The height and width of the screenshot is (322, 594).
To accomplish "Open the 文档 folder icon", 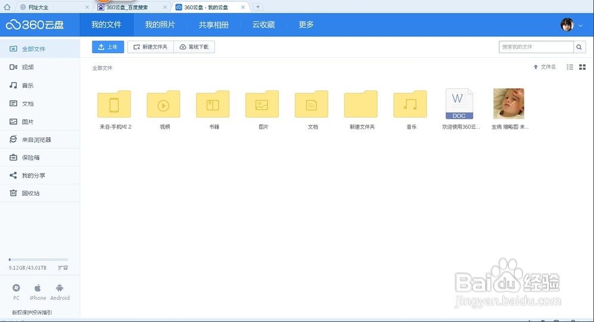I will tap(312, 104).
